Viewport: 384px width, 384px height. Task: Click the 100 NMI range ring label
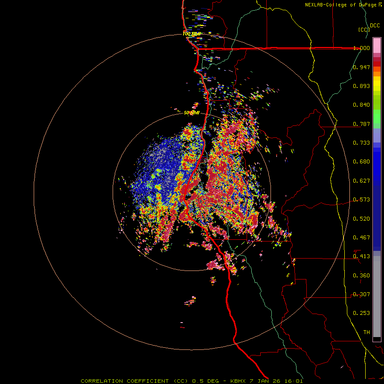(x=192, y=34)
